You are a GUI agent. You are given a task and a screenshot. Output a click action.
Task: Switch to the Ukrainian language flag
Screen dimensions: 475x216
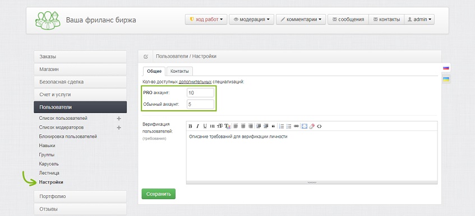pos(446,79)
